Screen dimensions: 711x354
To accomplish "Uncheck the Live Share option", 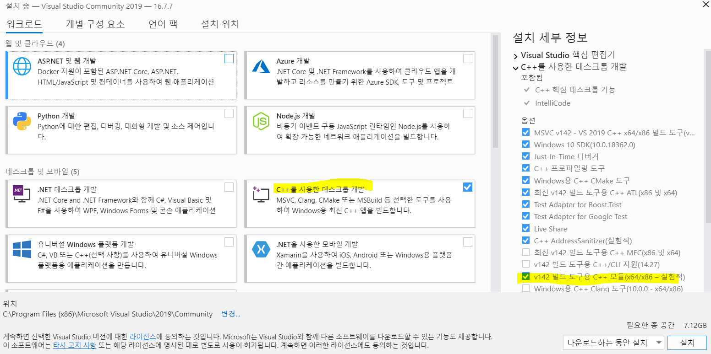I will click(526, 229).
